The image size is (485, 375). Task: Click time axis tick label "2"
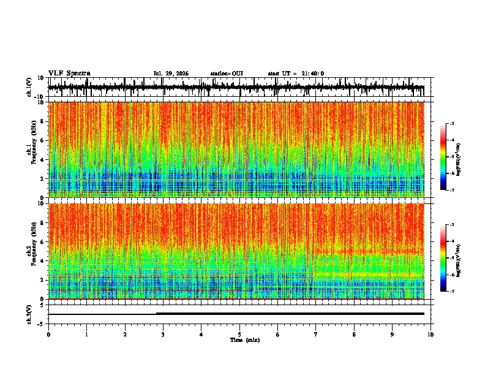[x=125, y=335]
